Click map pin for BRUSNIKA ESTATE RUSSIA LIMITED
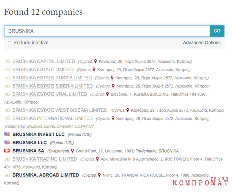The width and height of the screenshot is (232, 193). point(112,78)
